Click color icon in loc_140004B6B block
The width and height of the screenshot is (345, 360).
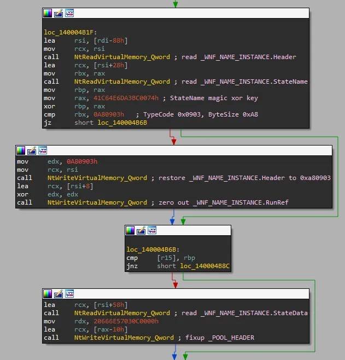click(130, 230)
